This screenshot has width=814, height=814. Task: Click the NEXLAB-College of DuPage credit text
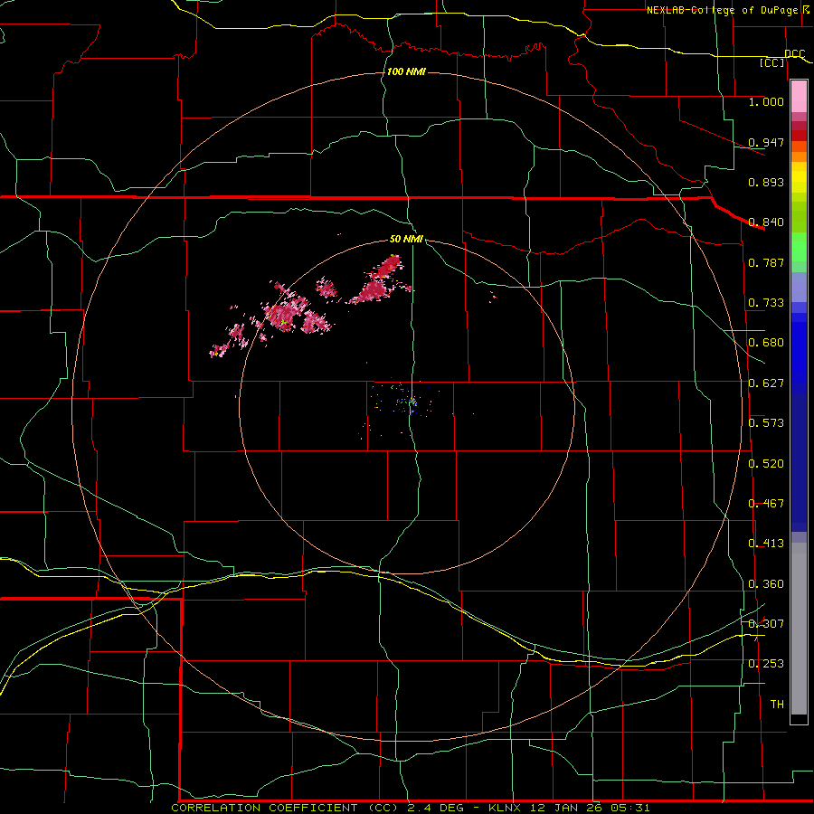(x=722, y=10)
